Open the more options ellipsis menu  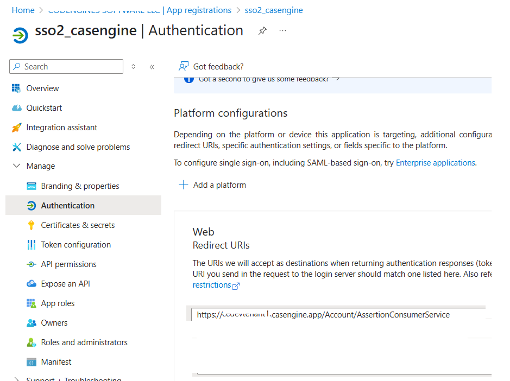pos(282,30)
